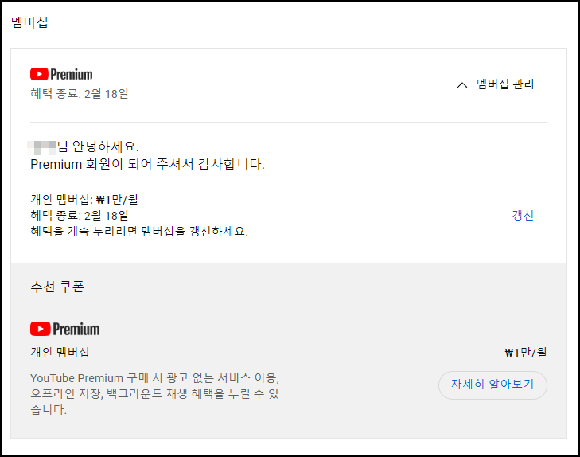This screenshot has height=457, width=580.
Task: Click the 혜택 종료: 2월 18일 text under top logo
Action: click(79, 94)
